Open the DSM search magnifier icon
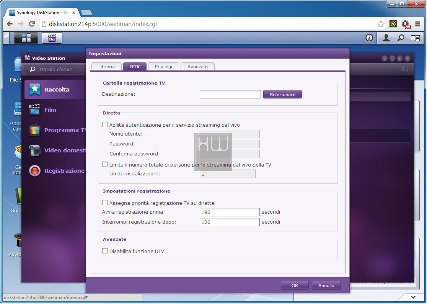The image size is (427, 304). click(x=401, y=38)
